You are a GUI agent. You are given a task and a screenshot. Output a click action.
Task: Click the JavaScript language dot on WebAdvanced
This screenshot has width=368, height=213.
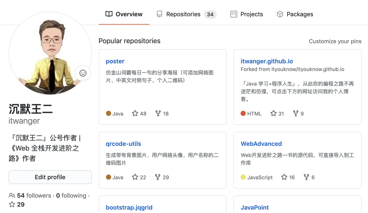coord(243,177)
